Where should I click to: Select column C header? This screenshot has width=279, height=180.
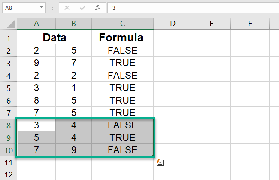pos(122,24)
